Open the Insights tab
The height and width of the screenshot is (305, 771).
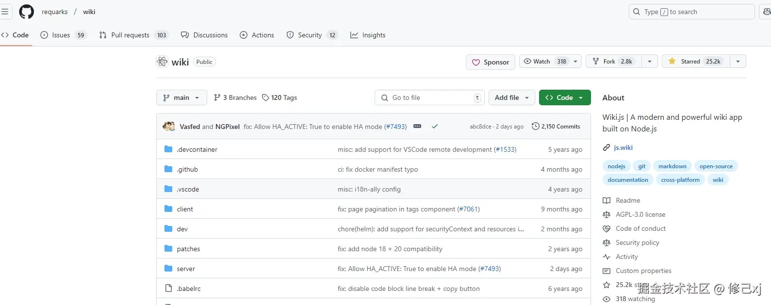click(x=368, y=35)
